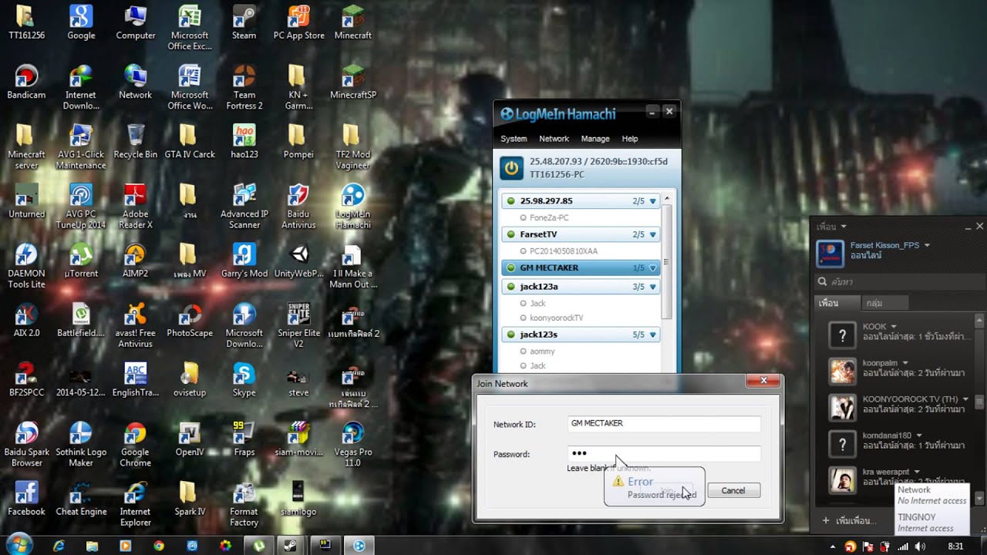Image resolution: width=987 pixels, height=555 pixels.
Task: Open dropdown arrow next to friend KOOK
Action: 894,327
